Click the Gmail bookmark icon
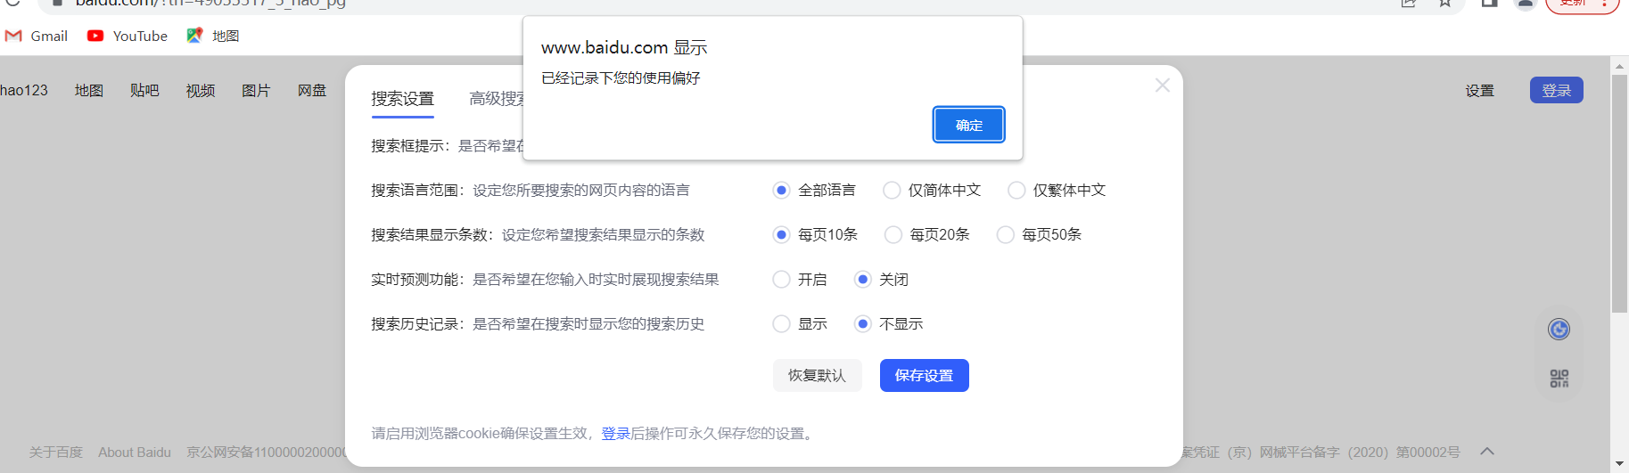Screen dimensions: 1629x473 tap(13, 36)
